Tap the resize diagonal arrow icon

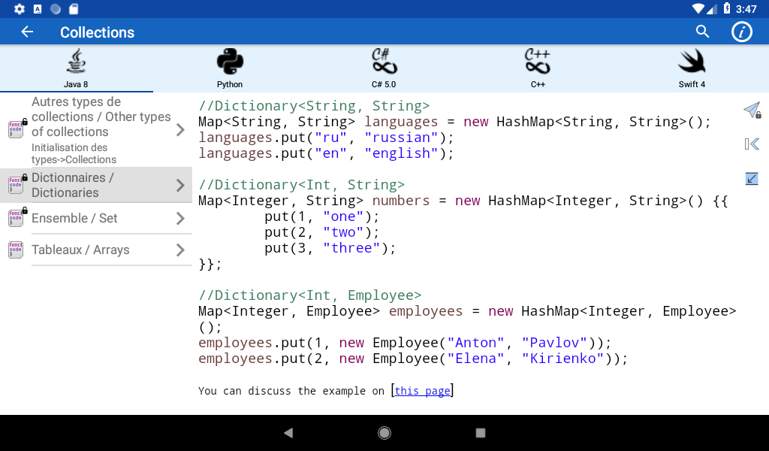pos(752,178)
